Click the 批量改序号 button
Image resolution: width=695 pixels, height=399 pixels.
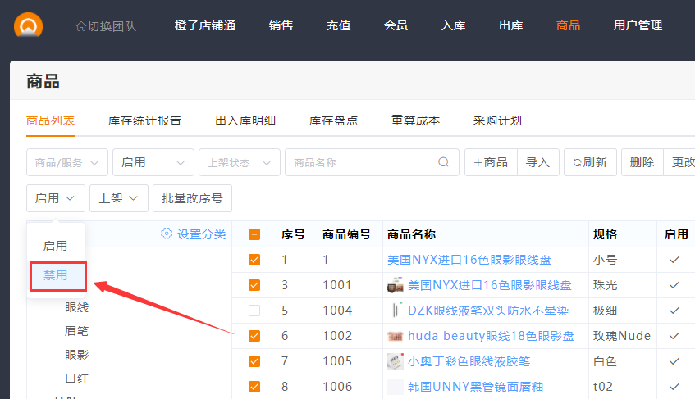pyautogui.click(x=192, y=198)
